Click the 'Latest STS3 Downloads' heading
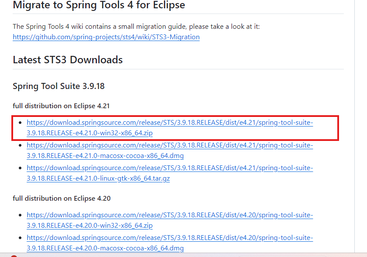 click(x=68, y=60)
